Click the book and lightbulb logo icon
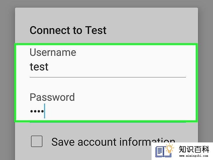This screenshot has height=160, width=213. click(164, 151)
